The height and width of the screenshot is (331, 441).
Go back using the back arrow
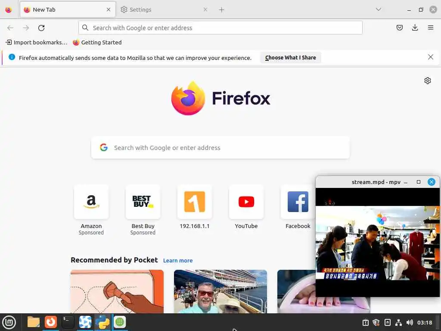tap(10, 28)
